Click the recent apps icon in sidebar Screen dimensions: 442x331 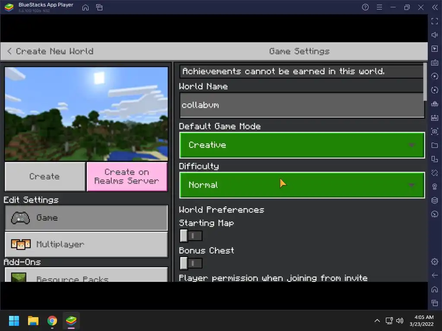[x=435, y=303]
